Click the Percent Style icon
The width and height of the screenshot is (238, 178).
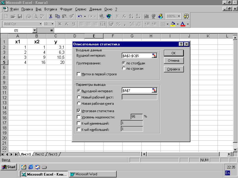coord(118,24)
